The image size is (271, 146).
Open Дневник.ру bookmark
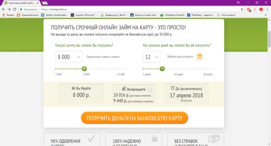(114, 15)
